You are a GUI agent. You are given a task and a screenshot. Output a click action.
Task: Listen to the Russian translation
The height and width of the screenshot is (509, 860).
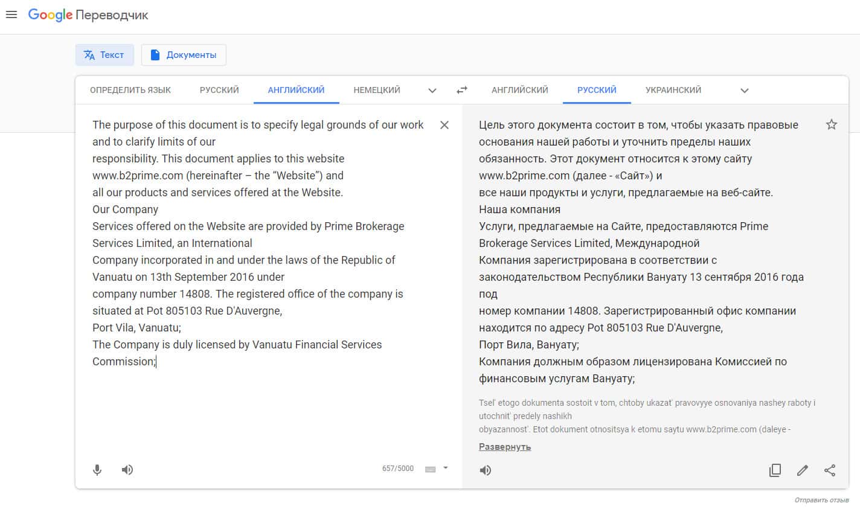[x=486, y=470]
